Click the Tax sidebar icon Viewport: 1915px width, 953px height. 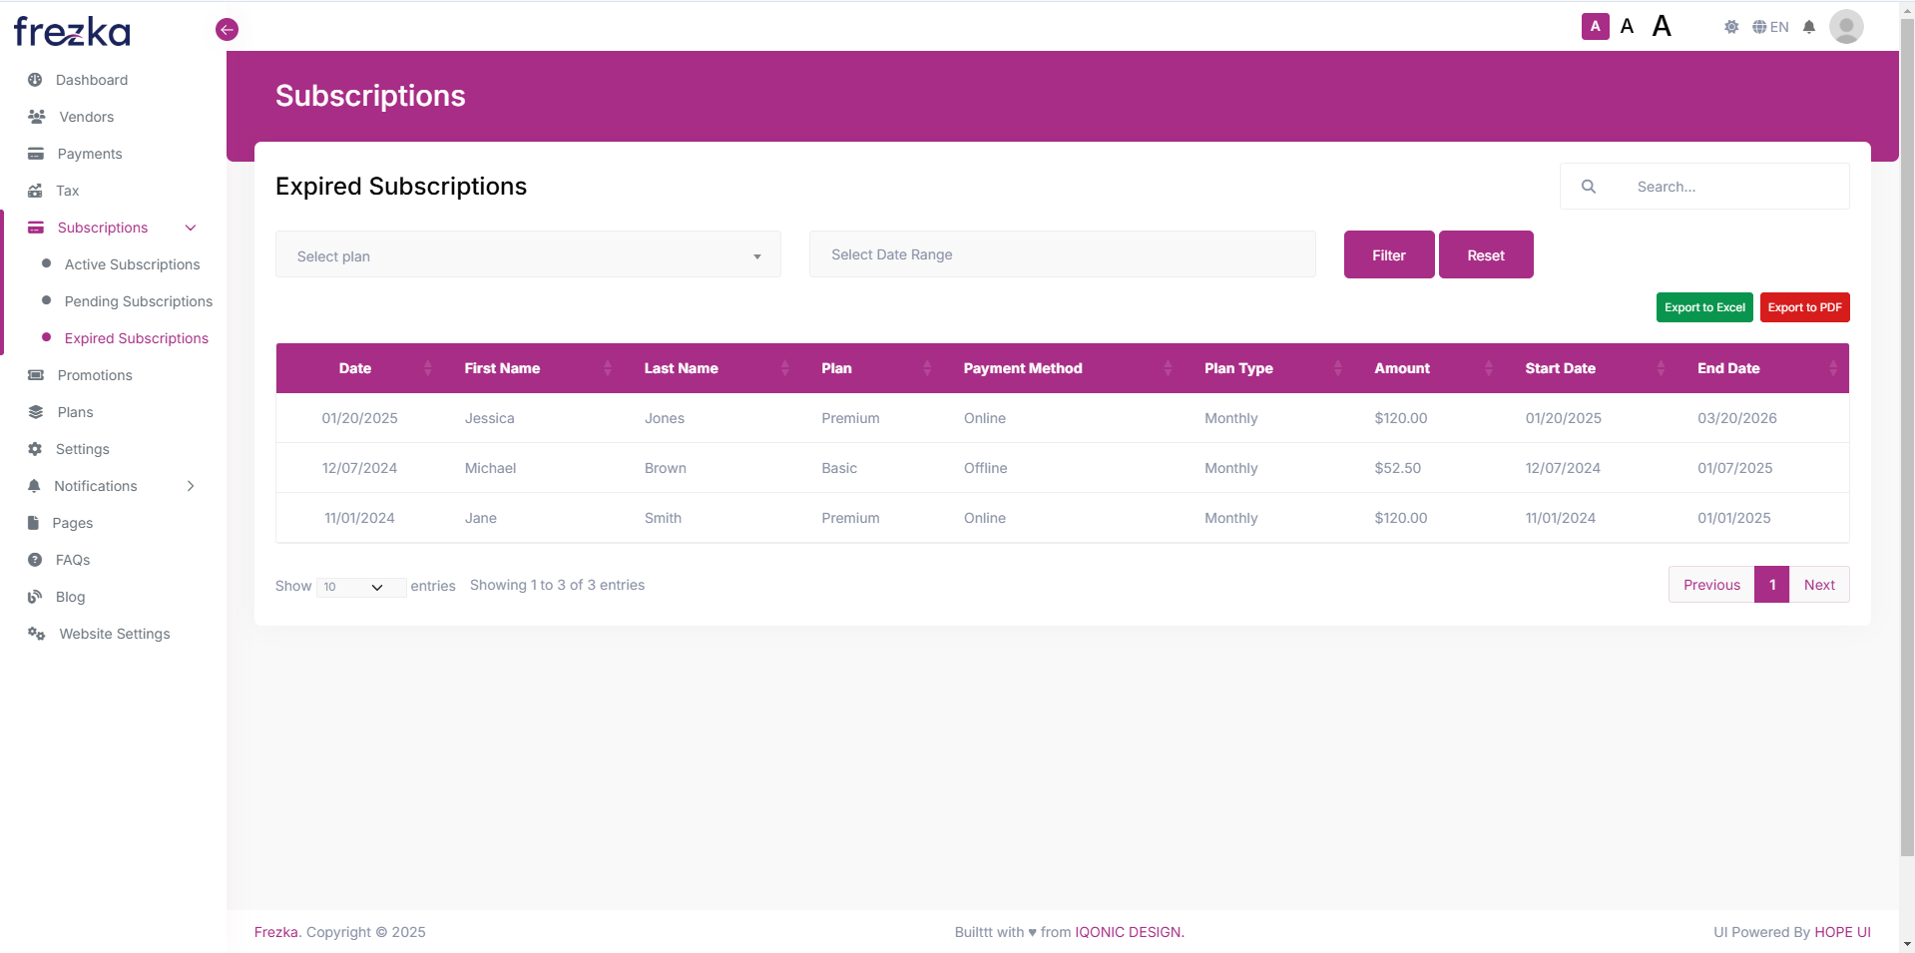coord(36,191)
